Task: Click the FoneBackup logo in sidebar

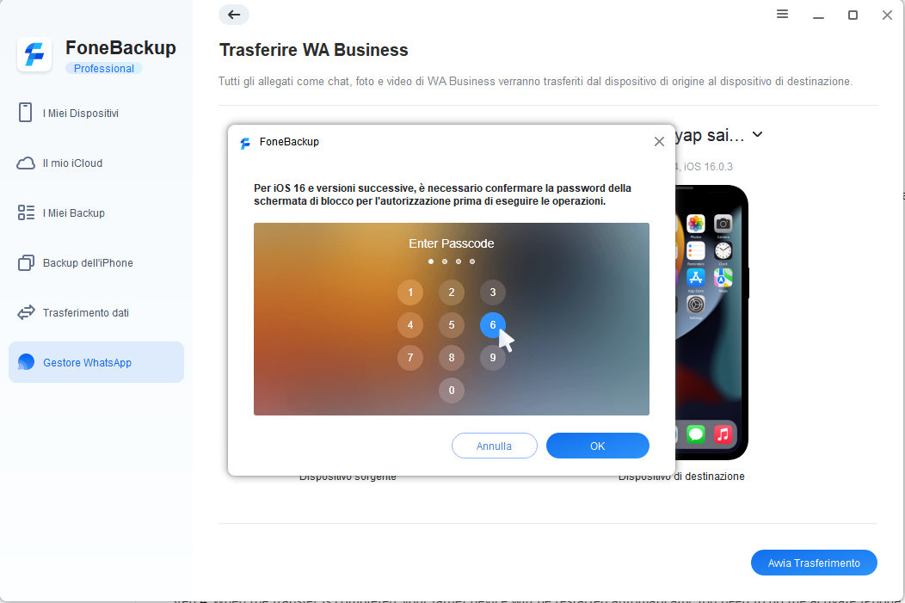Action: [x=34, y=55]
